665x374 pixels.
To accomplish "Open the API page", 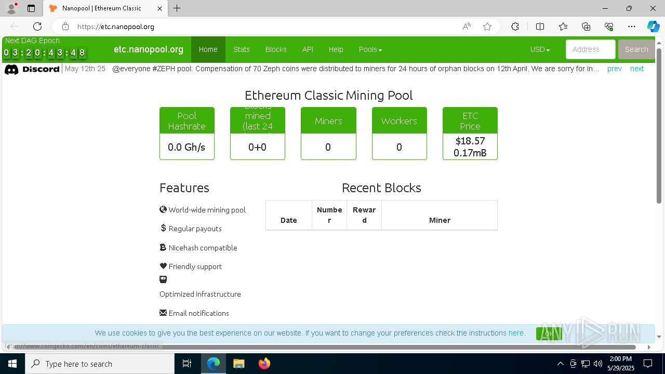I will click(x=308, y=49).
